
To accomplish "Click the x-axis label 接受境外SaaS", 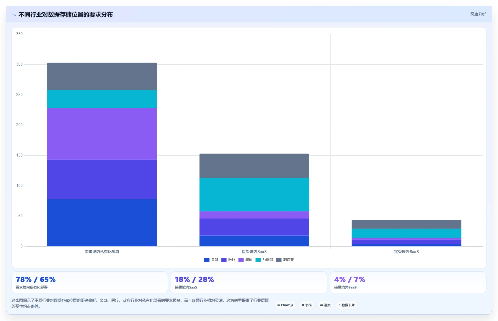I will (406, 252).
